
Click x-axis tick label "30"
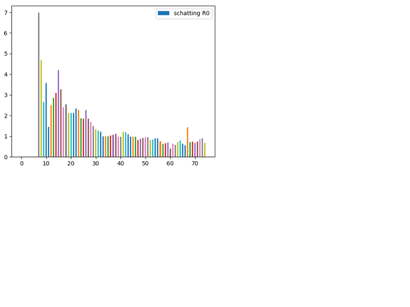96,164
